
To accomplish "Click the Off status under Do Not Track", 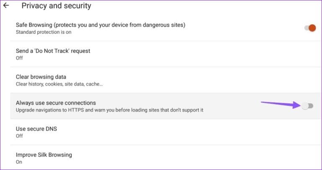I will click(x=19, y=58).
